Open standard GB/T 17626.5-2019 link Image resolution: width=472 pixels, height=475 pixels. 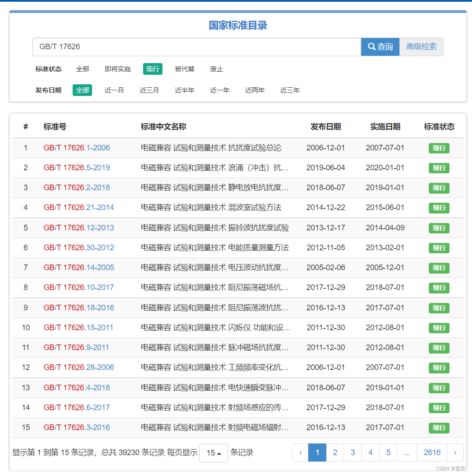(77, 168)
